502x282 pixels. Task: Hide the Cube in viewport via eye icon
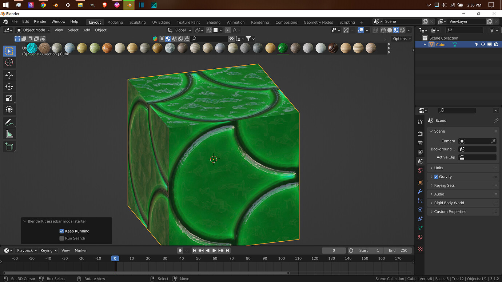pos(483,44)
